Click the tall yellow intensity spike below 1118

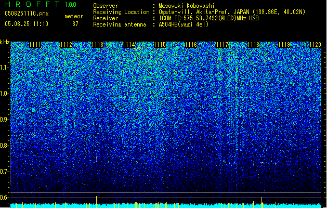(262, 202)
